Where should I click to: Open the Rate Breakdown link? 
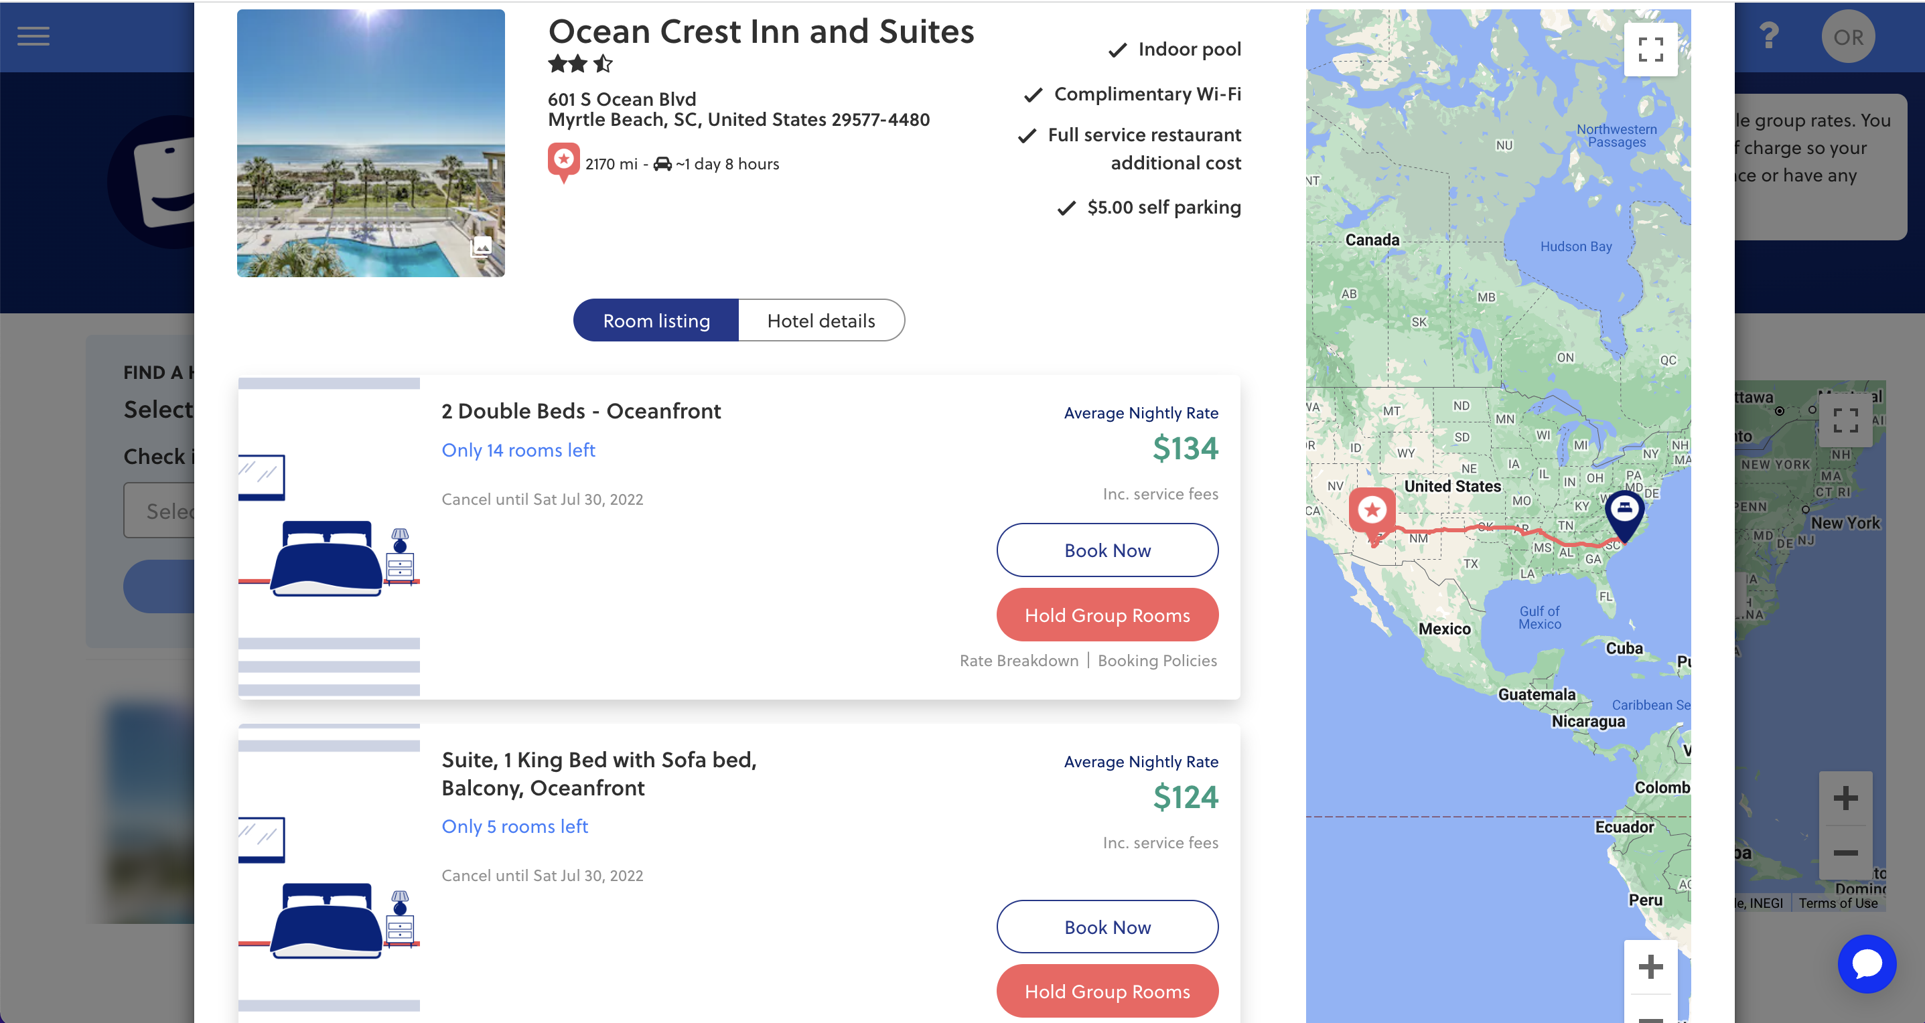coord(1019,661)
